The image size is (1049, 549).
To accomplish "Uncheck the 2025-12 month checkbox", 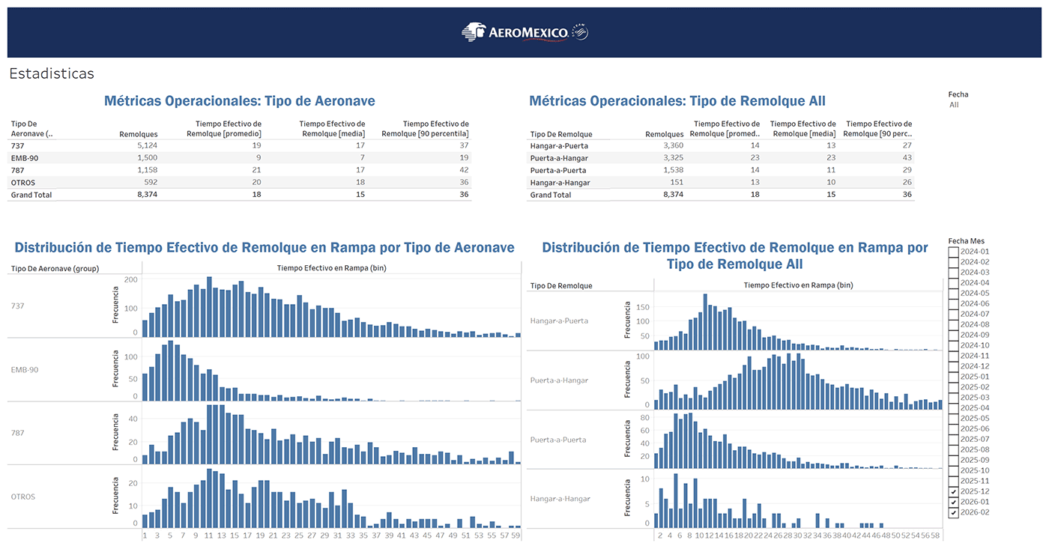I will click(x=953, y=491).
